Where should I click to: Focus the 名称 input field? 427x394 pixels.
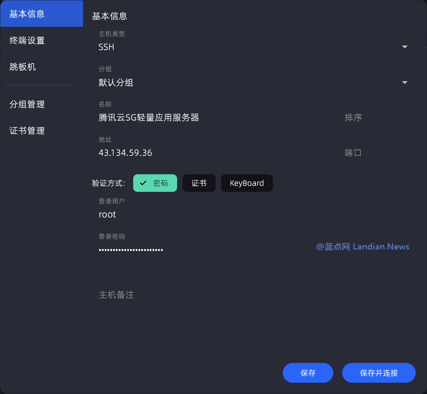click(x=212, y=118)
